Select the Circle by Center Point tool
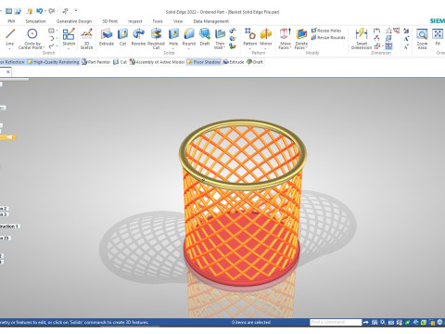Image resolution: width=445 pixels, height=334 pixels. point(32,37)
